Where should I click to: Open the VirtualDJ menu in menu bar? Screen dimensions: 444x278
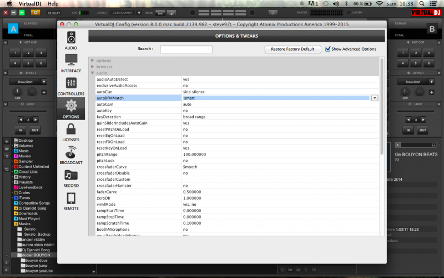point(30,4)
